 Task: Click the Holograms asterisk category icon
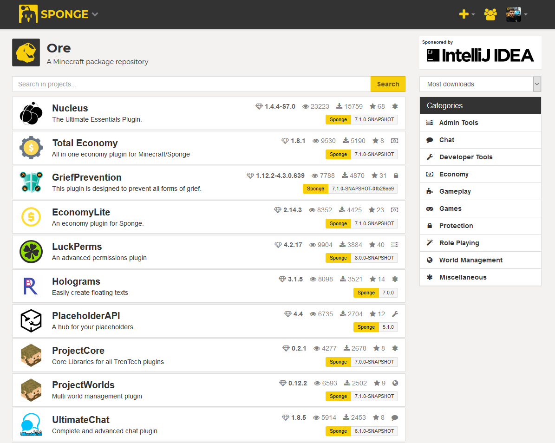395,279
